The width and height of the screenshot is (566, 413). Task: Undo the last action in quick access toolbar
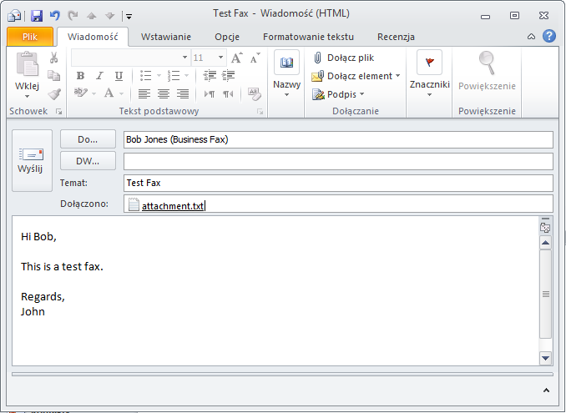(55, 16)
